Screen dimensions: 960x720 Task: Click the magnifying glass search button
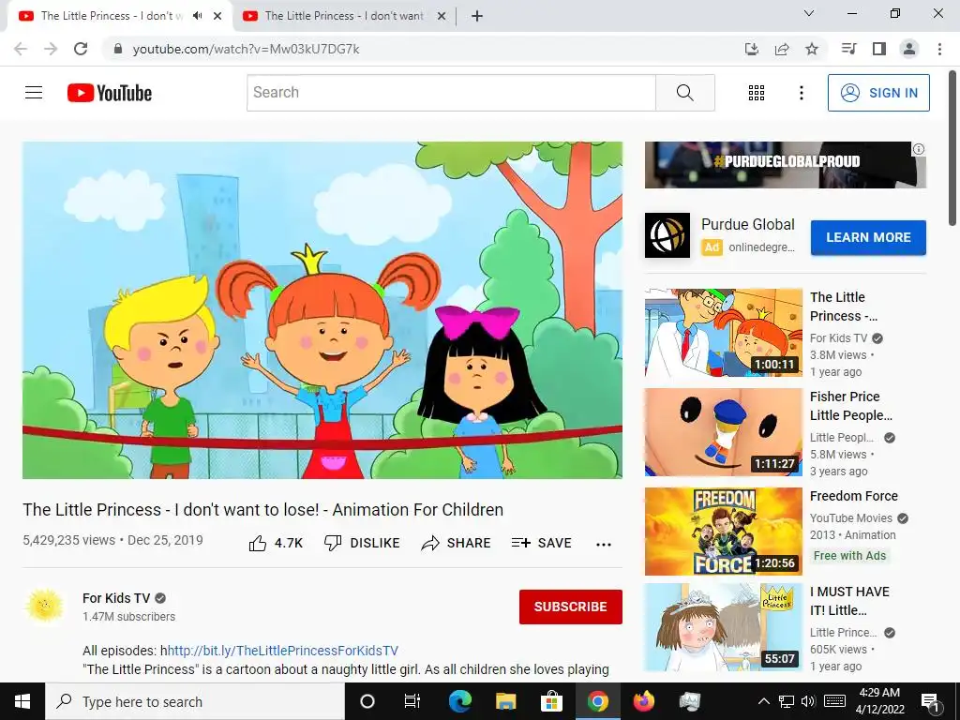pos(685,93)
